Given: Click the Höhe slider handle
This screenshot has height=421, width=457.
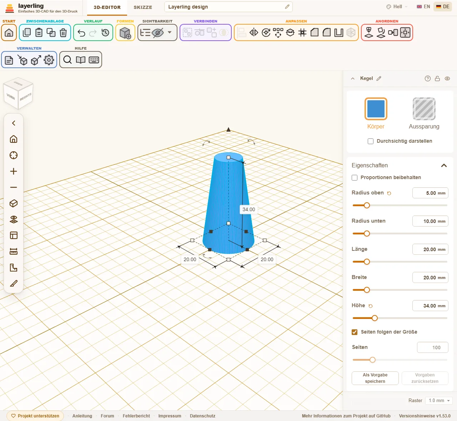Looking at the screenshot, I should (x=375, y=318).
